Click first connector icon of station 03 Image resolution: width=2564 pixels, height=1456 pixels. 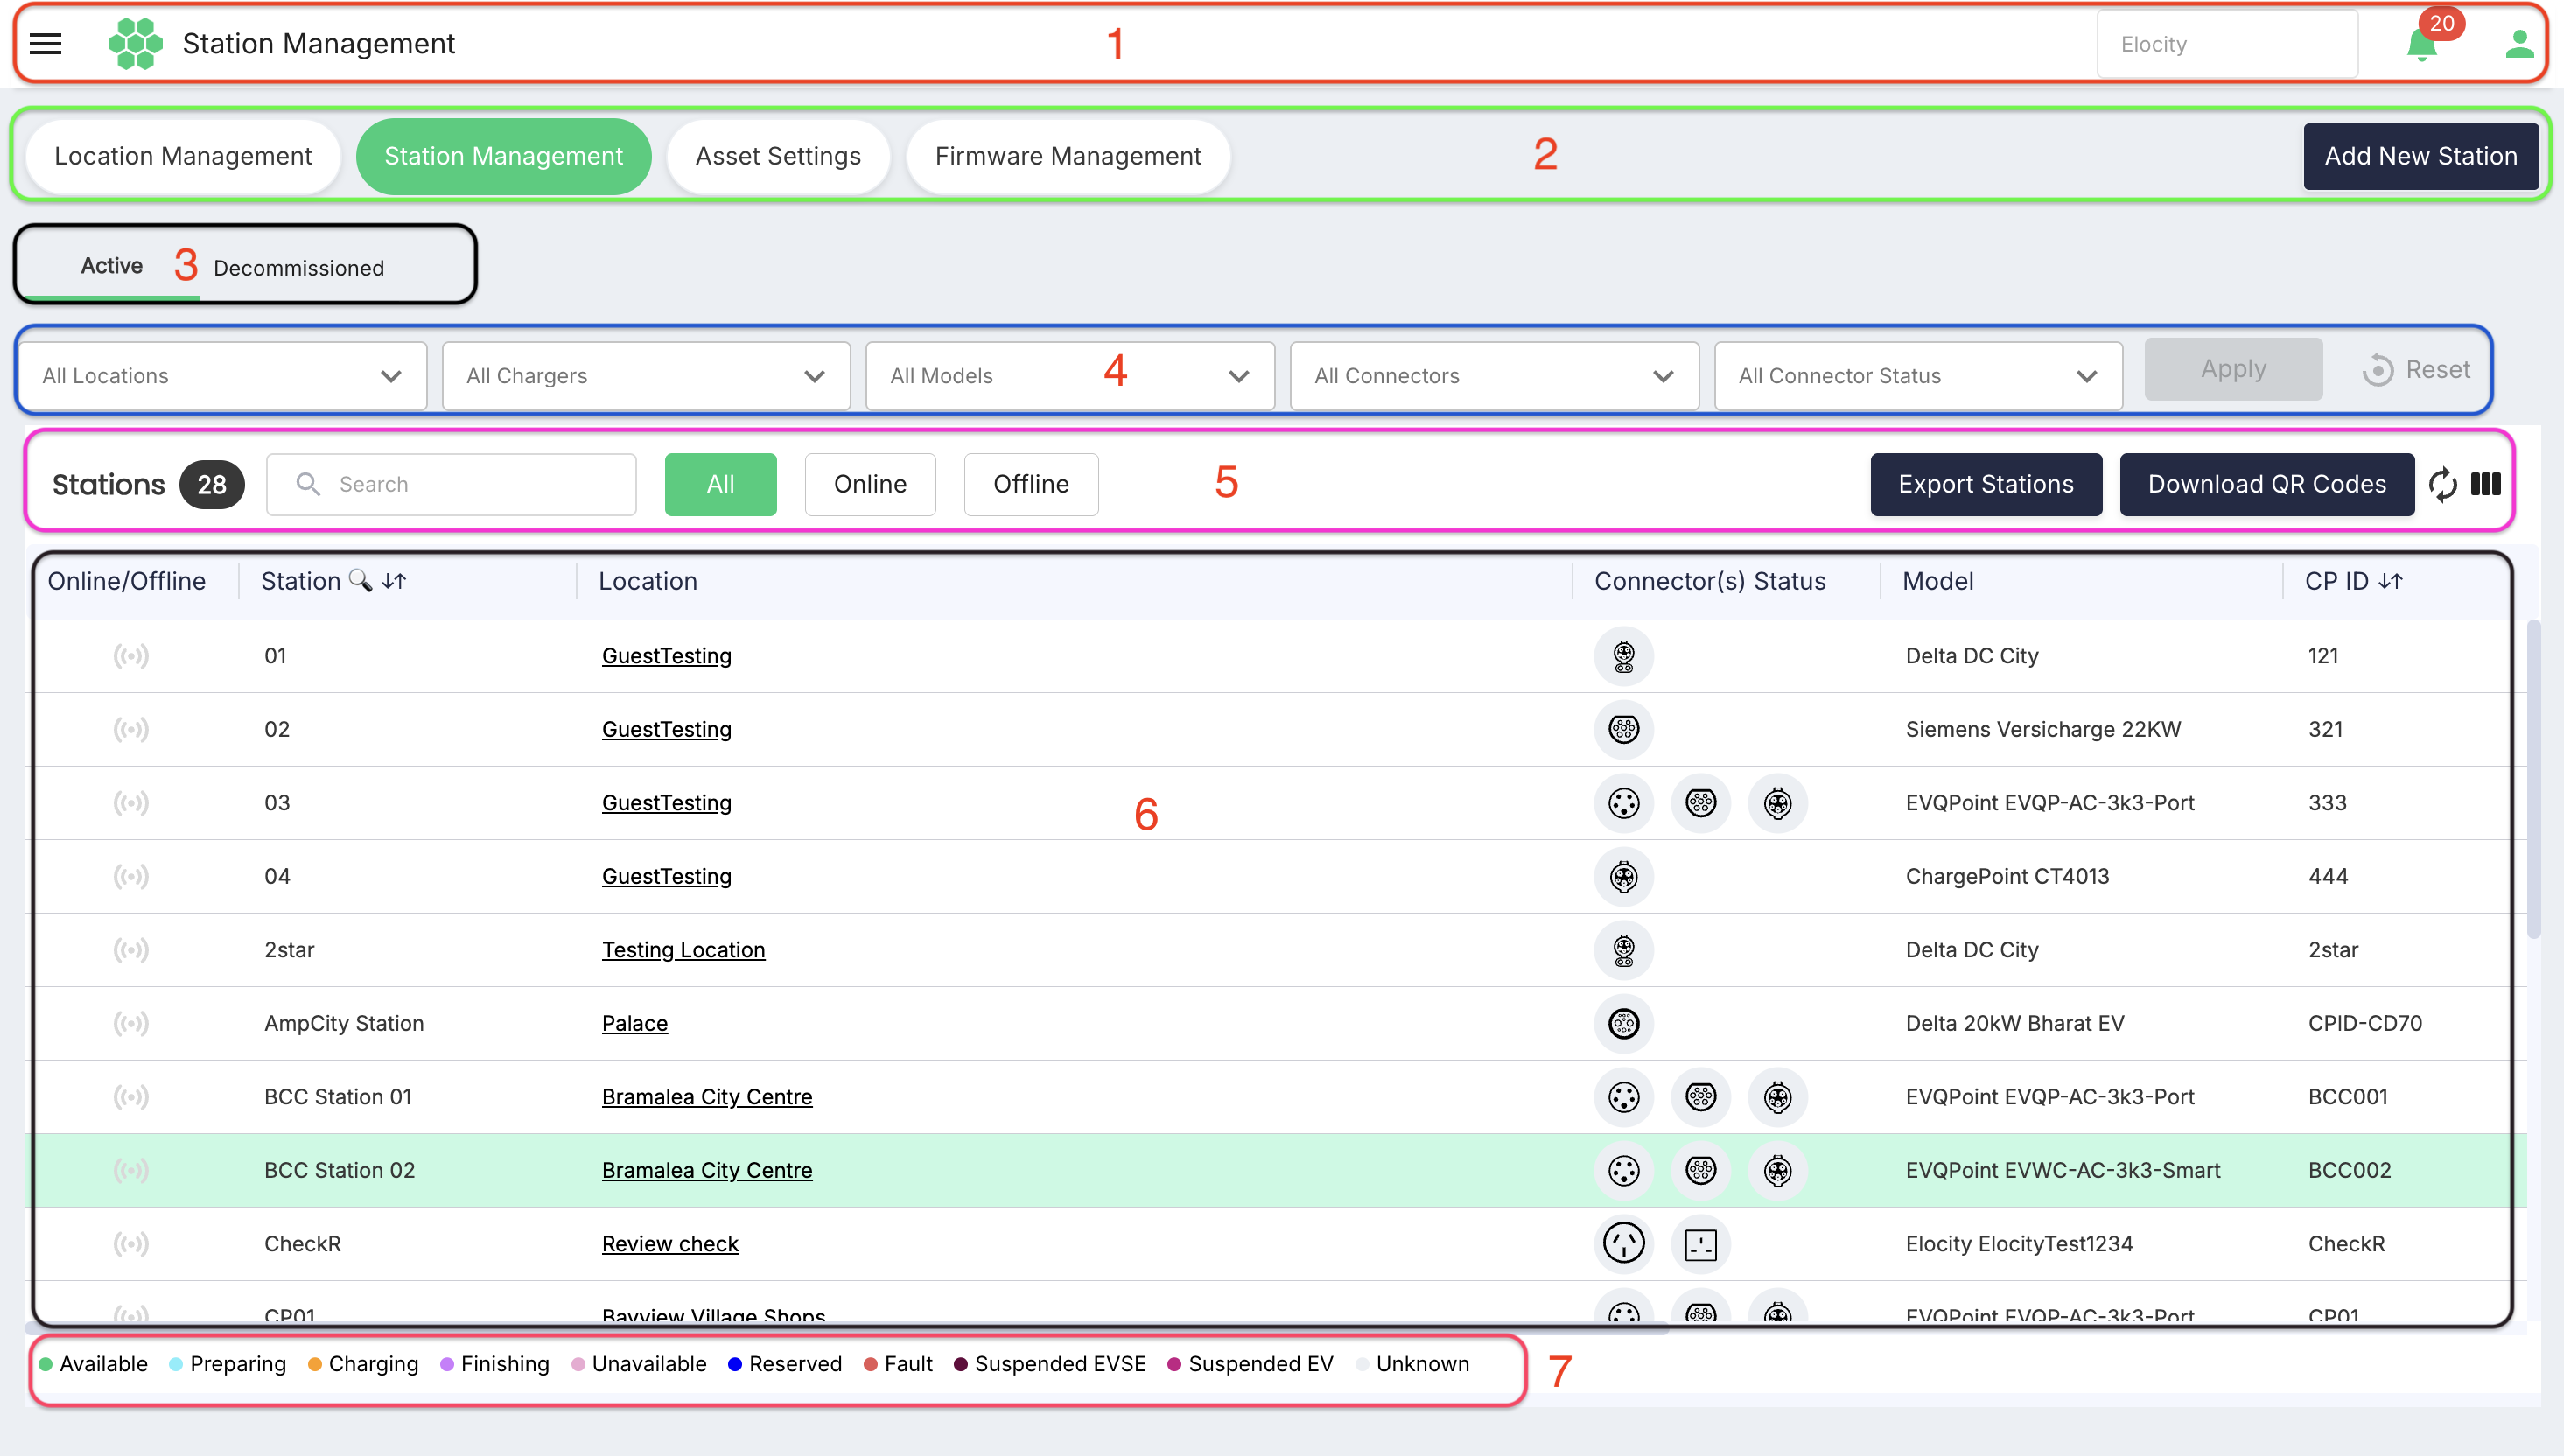point(1623,803)
